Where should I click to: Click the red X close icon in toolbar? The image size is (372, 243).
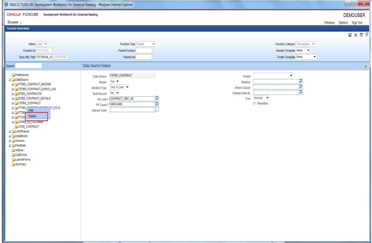(x=355, y=35)
